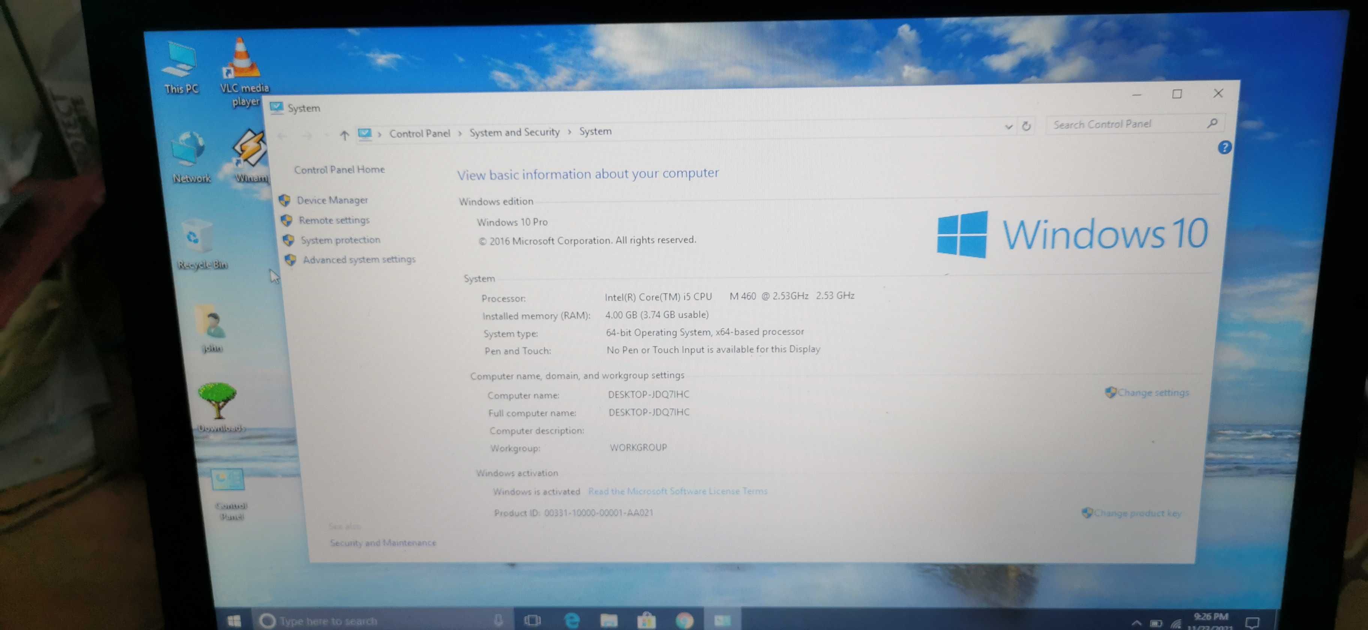This screenshot has width=1368, height=630.
Task: Click Change product key link
Action: coord(1137,513)
